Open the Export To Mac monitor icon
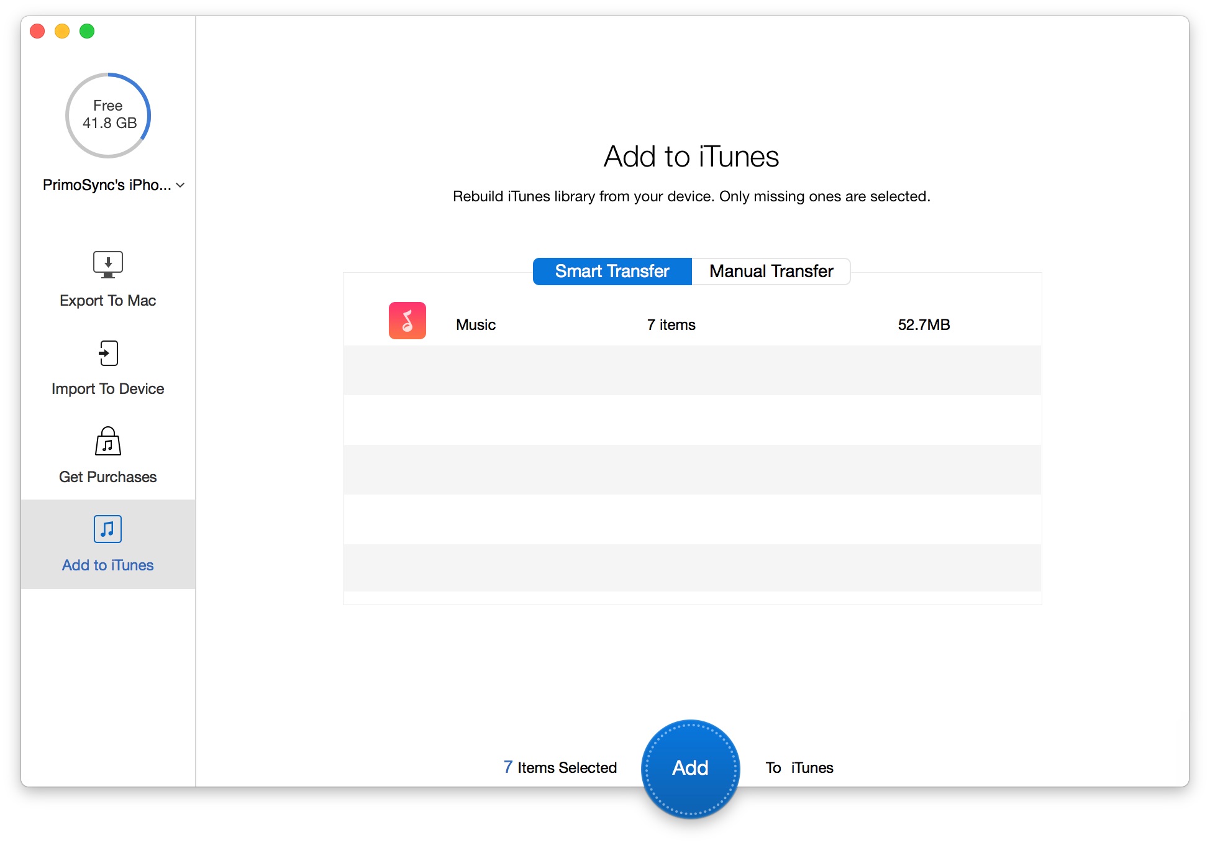 [x=108, y=265]
